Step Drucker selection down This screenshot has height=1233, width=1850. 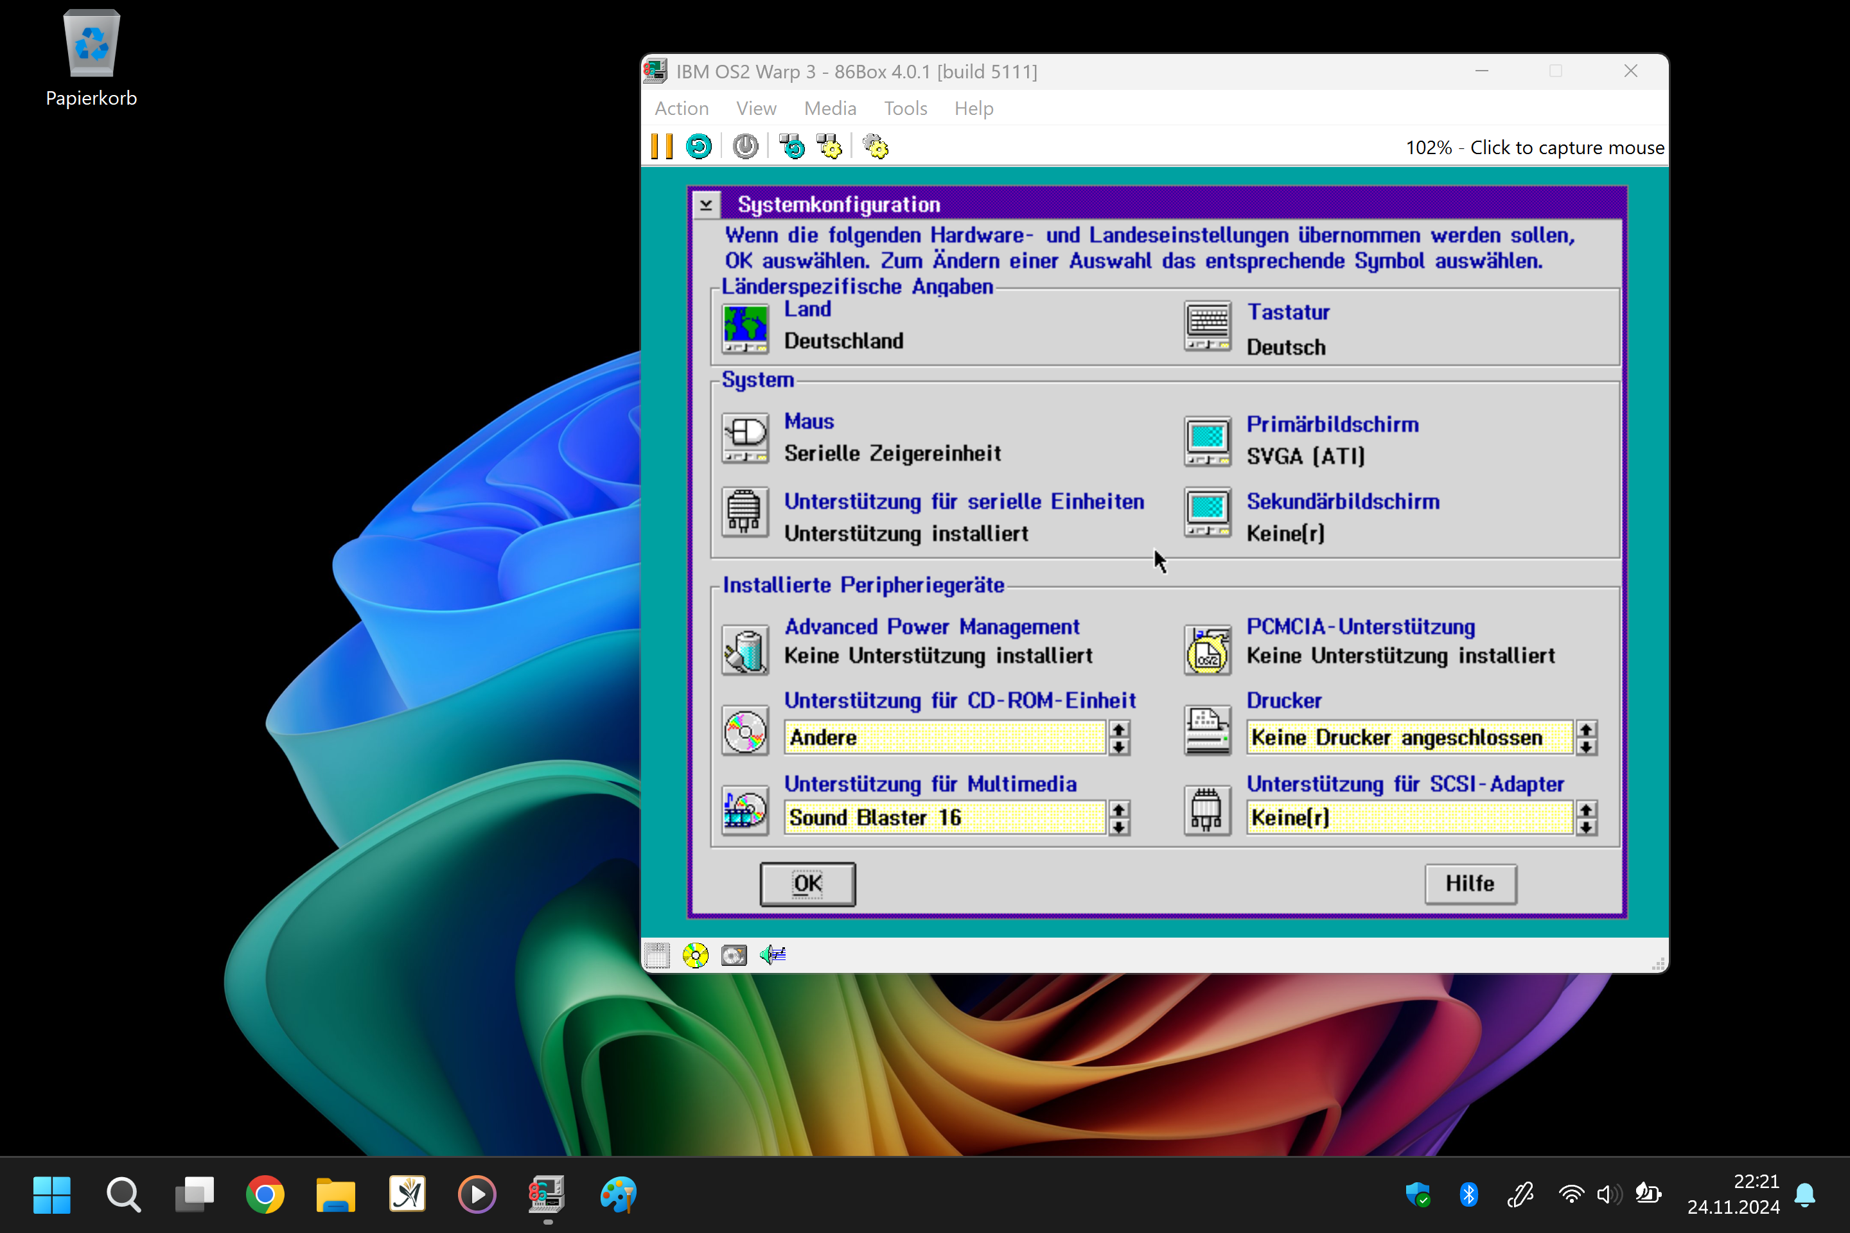pos(1587,747)
